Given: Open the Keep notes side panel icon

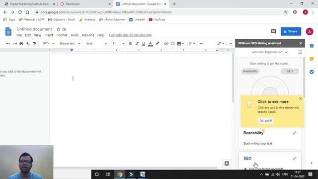Looking at the screenshot, I should (312, 59).
